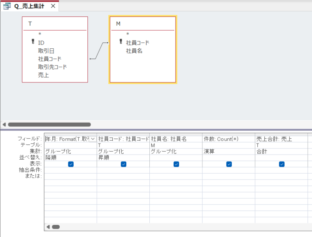Open the 年月 field dropdown arrow
The height and width of the screenshot is (237, 312).
coord(93,139)
